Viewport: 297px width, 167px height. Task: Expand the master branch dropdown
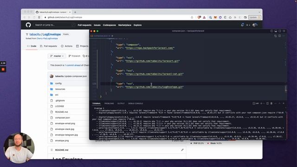click(x=57, y=56)
